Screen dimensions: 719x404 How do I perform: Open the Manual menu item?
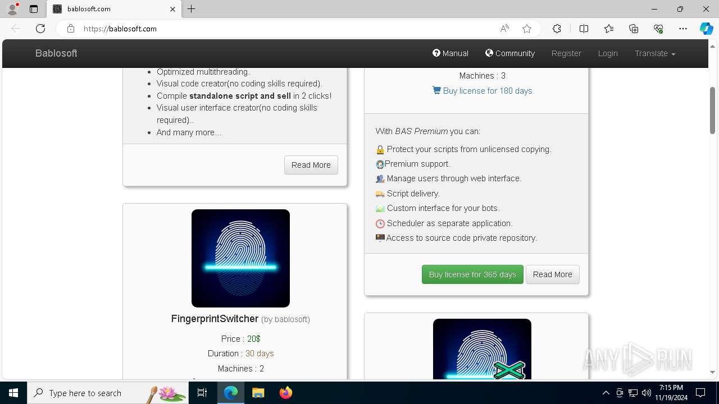click(x=450, y=53)
